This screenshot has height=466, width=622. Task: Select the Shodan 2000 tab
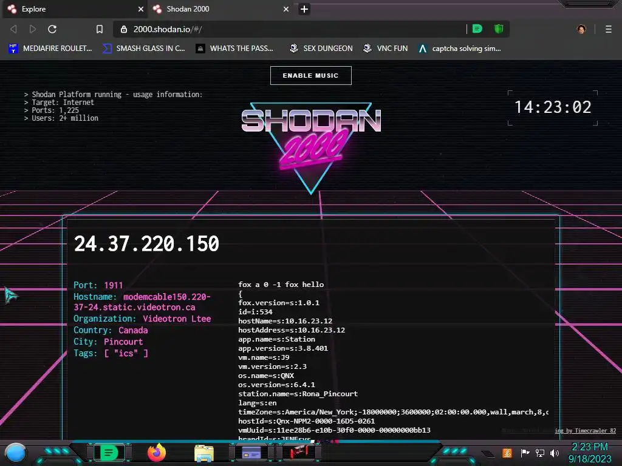click(220, 8)
